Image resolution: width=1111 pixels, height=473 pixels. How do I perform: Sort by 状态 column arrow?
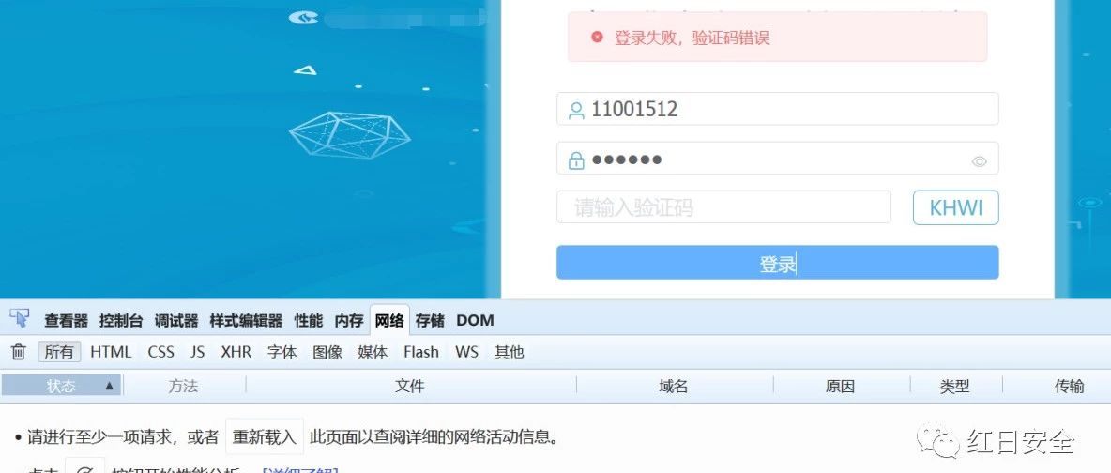pos(109,386)
